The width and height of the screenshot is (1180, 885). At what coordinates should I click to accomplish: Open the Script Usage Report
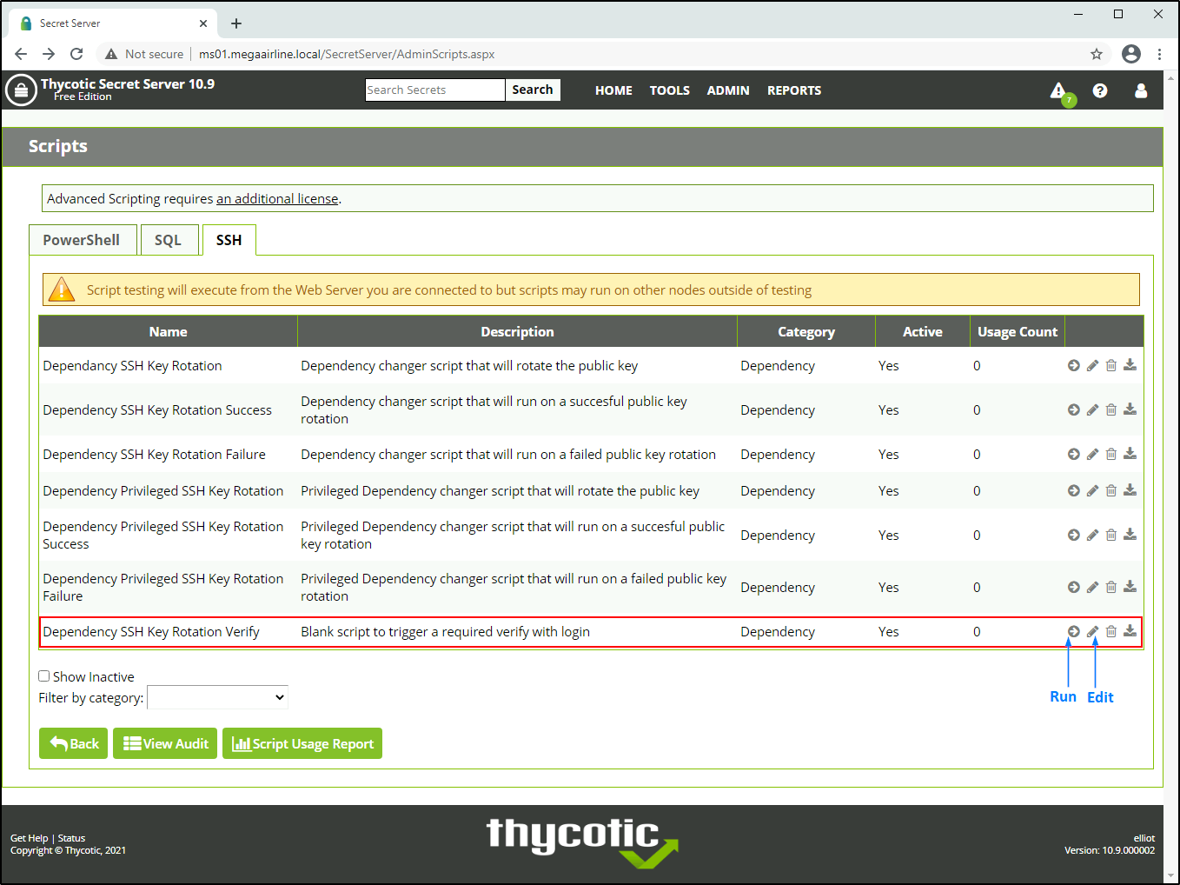pyautogui.click(x=302, y=743)
